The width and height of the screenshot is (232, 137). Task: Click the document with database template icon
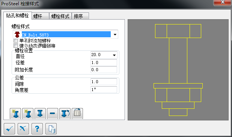[x=51, y=129]
